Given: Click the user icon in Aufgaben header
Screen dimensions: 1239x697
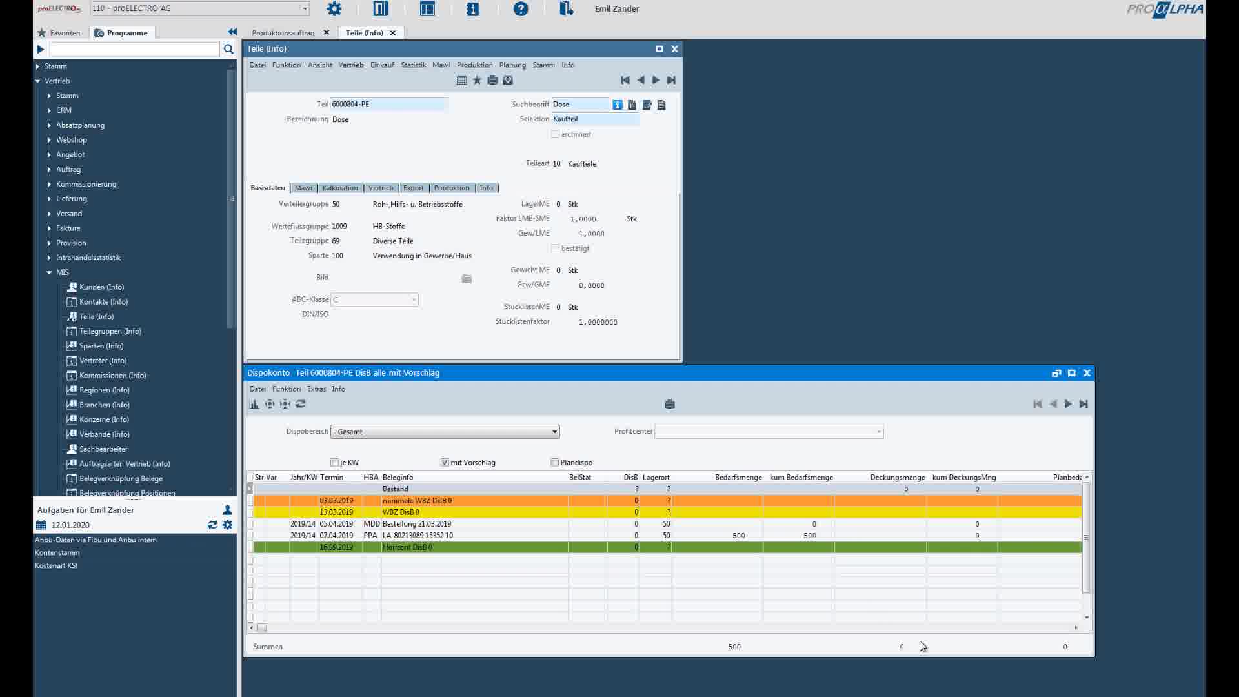Looking at the screenshot, I should click(227, 510).
